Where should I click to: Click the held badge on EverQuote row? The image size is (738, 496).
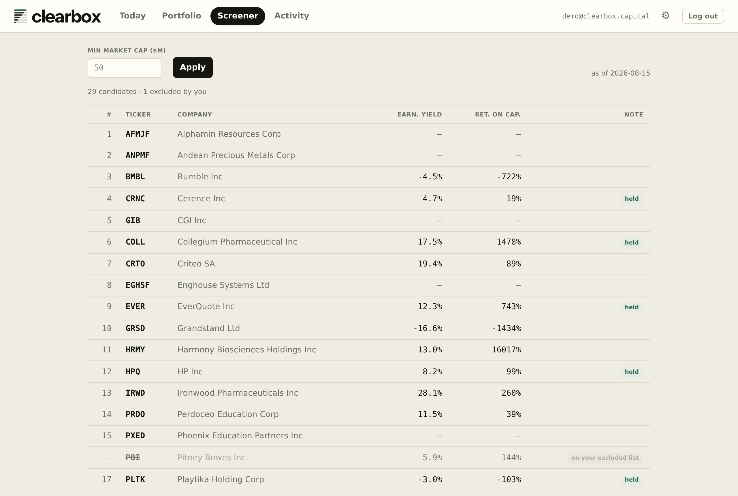point(631,307)
